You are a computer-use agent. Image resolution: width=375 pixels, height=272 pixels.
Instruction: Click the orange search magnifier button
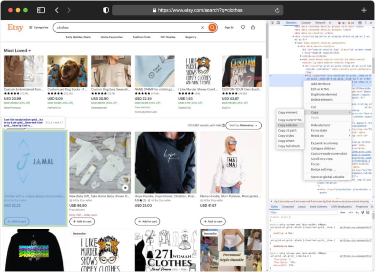pos(213,27)
